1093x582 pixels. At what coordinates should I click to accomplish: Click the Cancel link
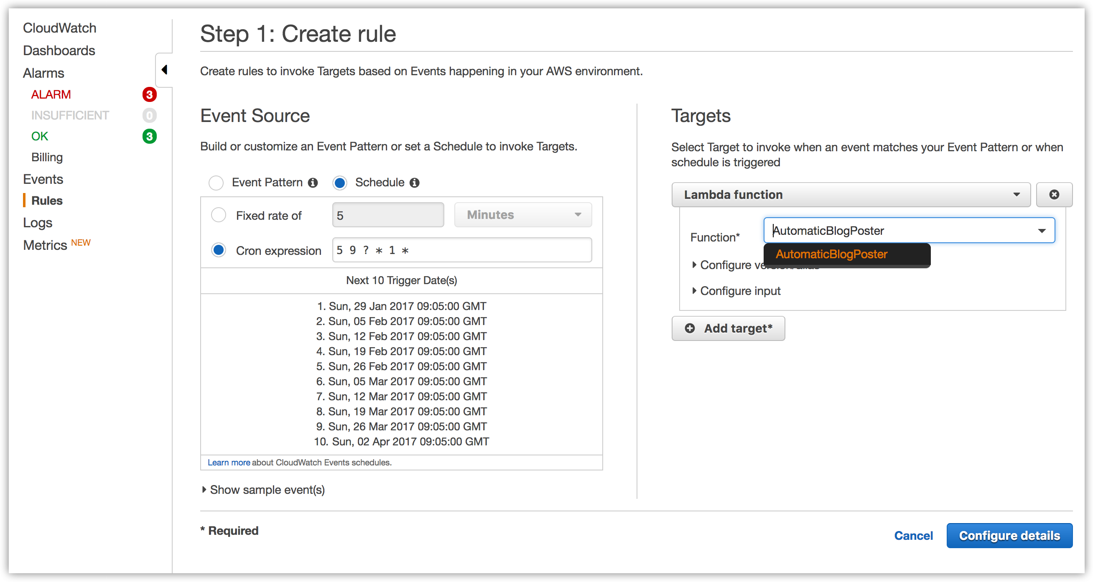(x=913, y=536)
